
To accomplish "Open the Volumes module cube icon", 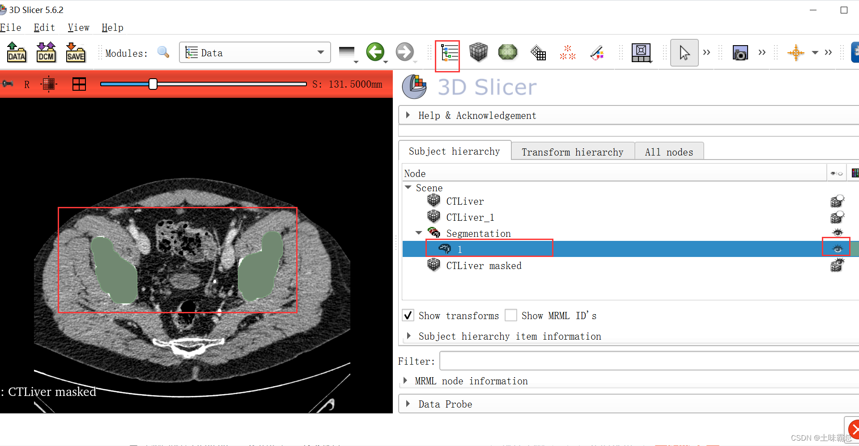I will click(478, 52).
